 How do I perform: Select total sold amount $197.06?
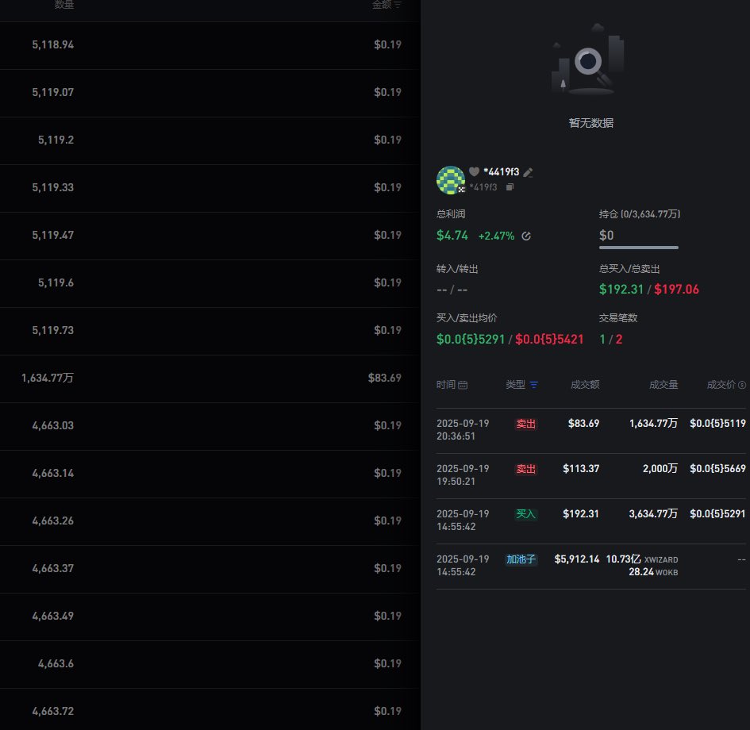(676, 290)
